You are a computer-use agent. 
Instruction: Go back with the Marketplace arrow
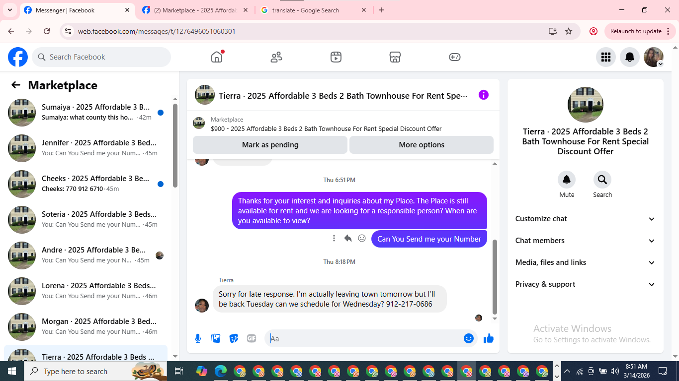16,85
